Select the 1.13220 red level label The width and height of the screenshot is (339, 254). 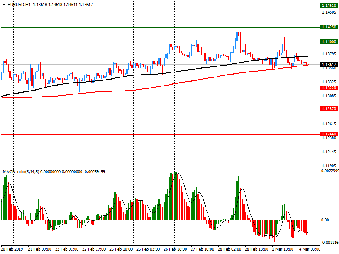pos(329,88)
